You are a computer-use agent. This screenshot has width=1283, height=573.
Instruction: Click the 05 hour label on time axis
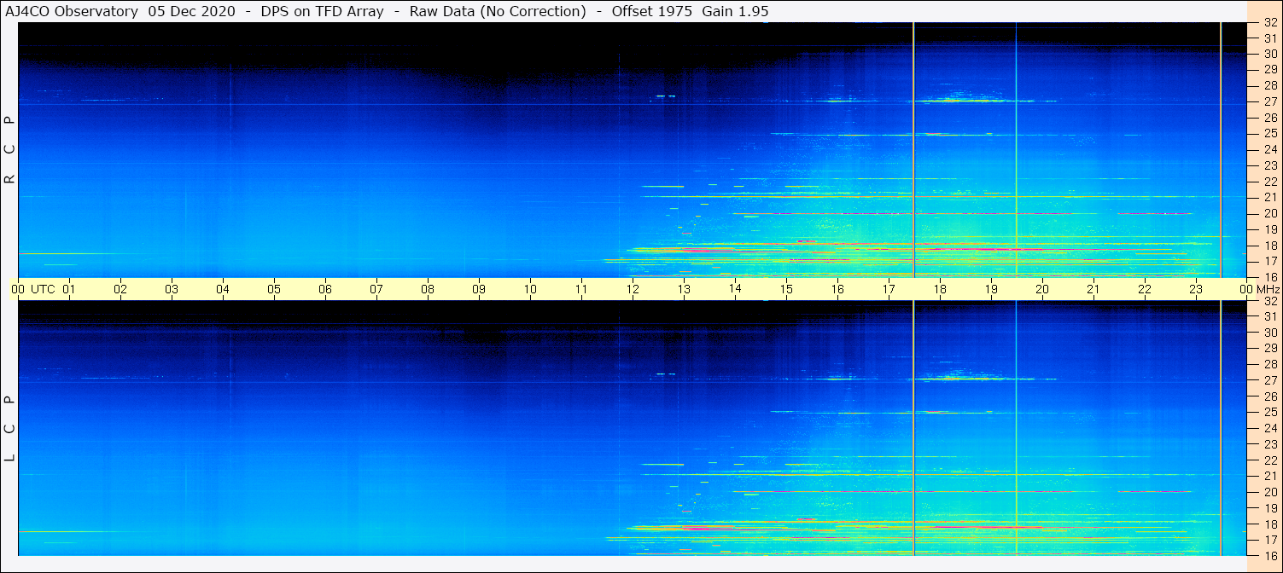click(274, 289)
